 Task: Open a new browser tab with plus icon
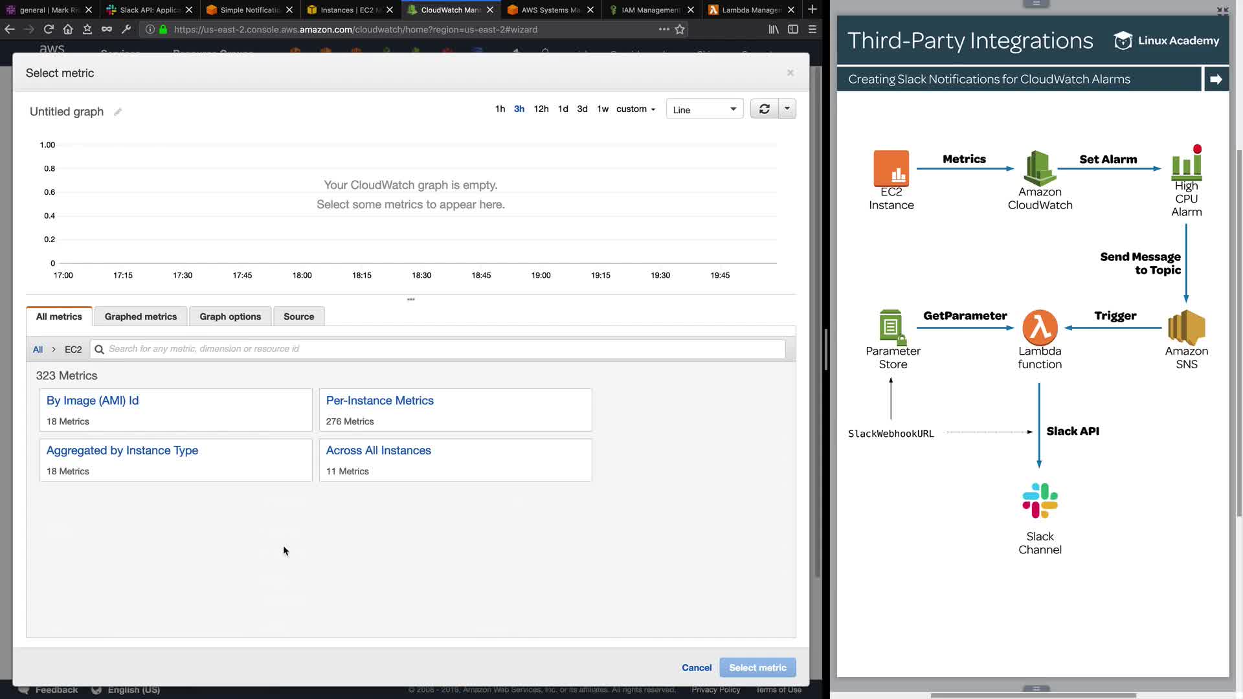tap(812, 10)
